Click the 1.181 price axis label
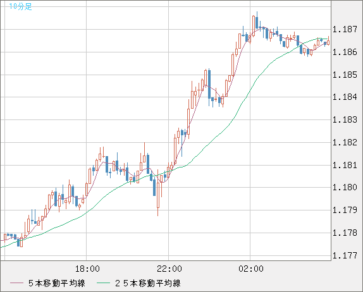Image resolution: width=363 pixels, height=292 pixels. point(345,165)
